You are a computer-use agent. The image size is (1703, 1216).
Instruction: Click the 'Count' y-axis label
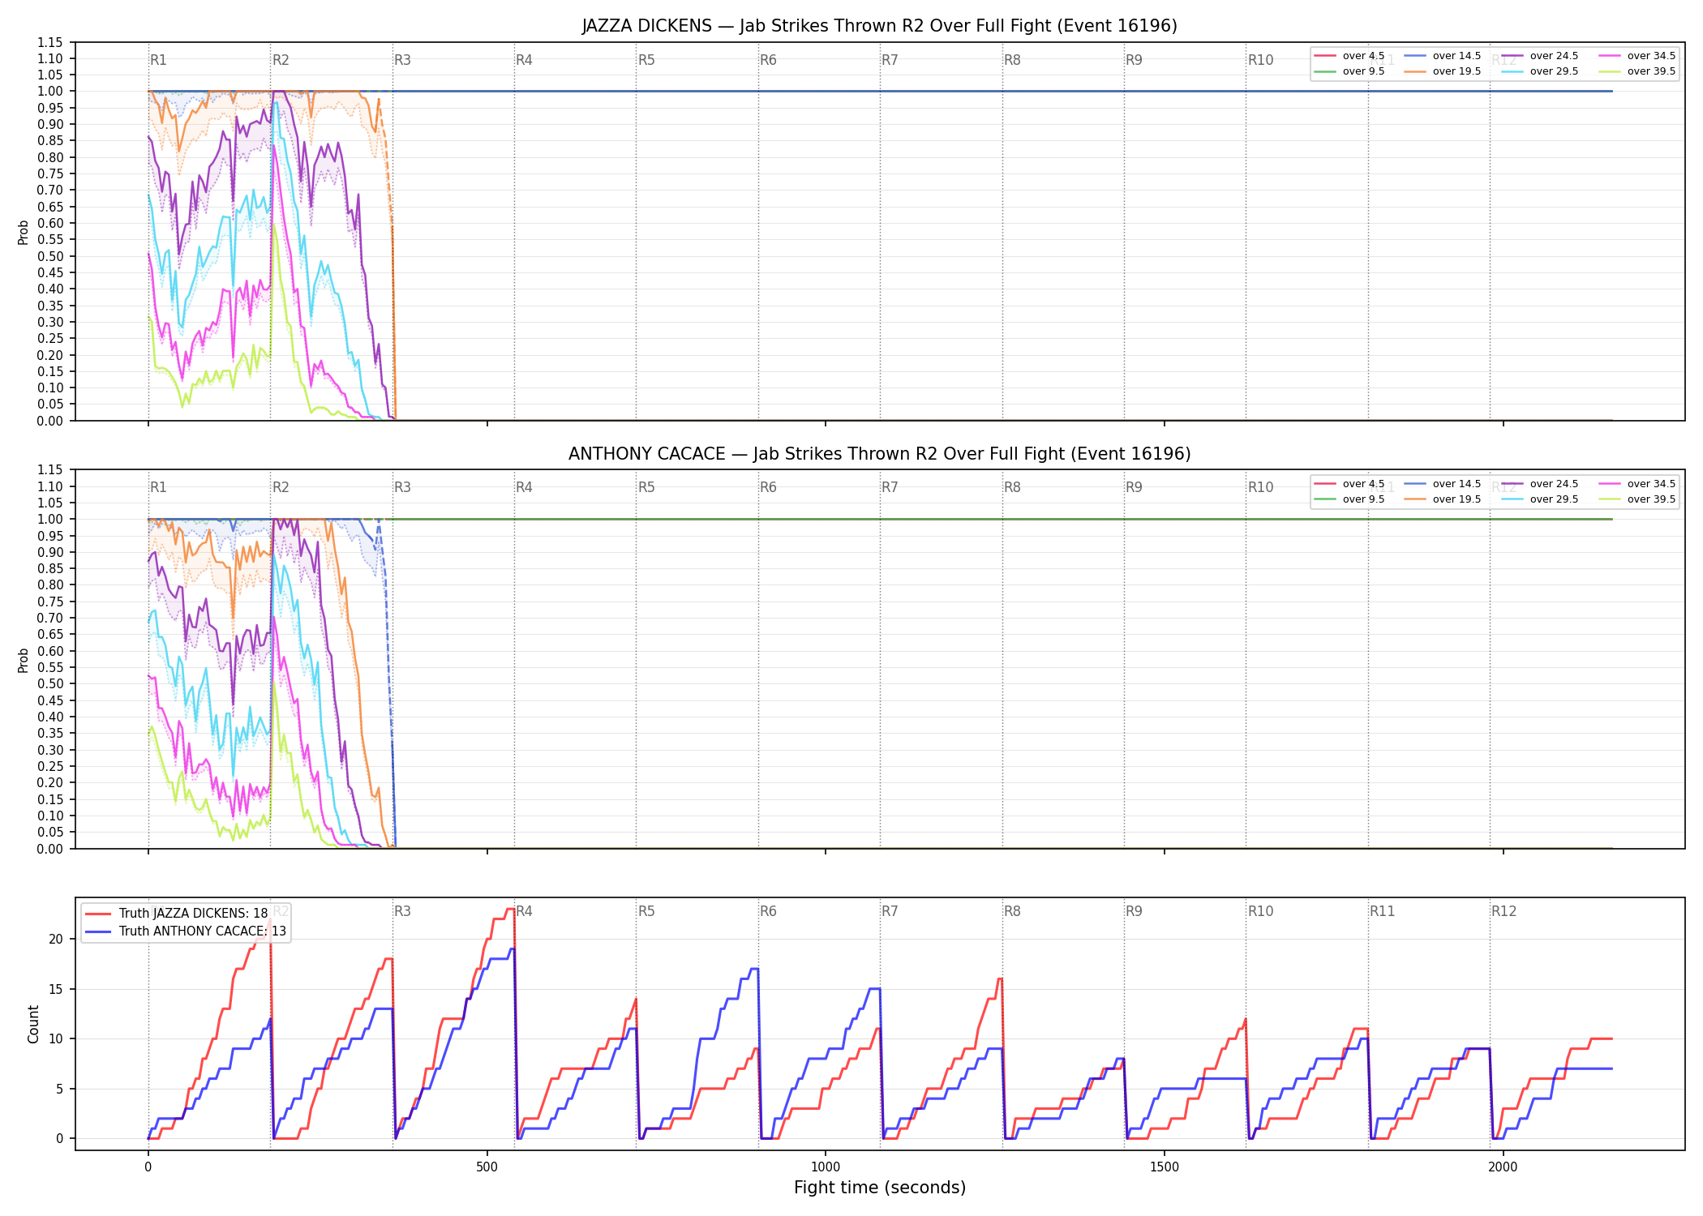33,1024
